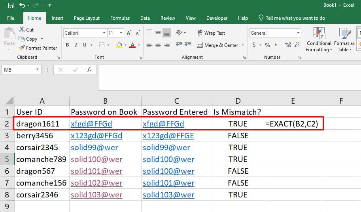Toggle Wrap Text
The width and height of the screenshot is (361, 212).
[x=211, y=33]
